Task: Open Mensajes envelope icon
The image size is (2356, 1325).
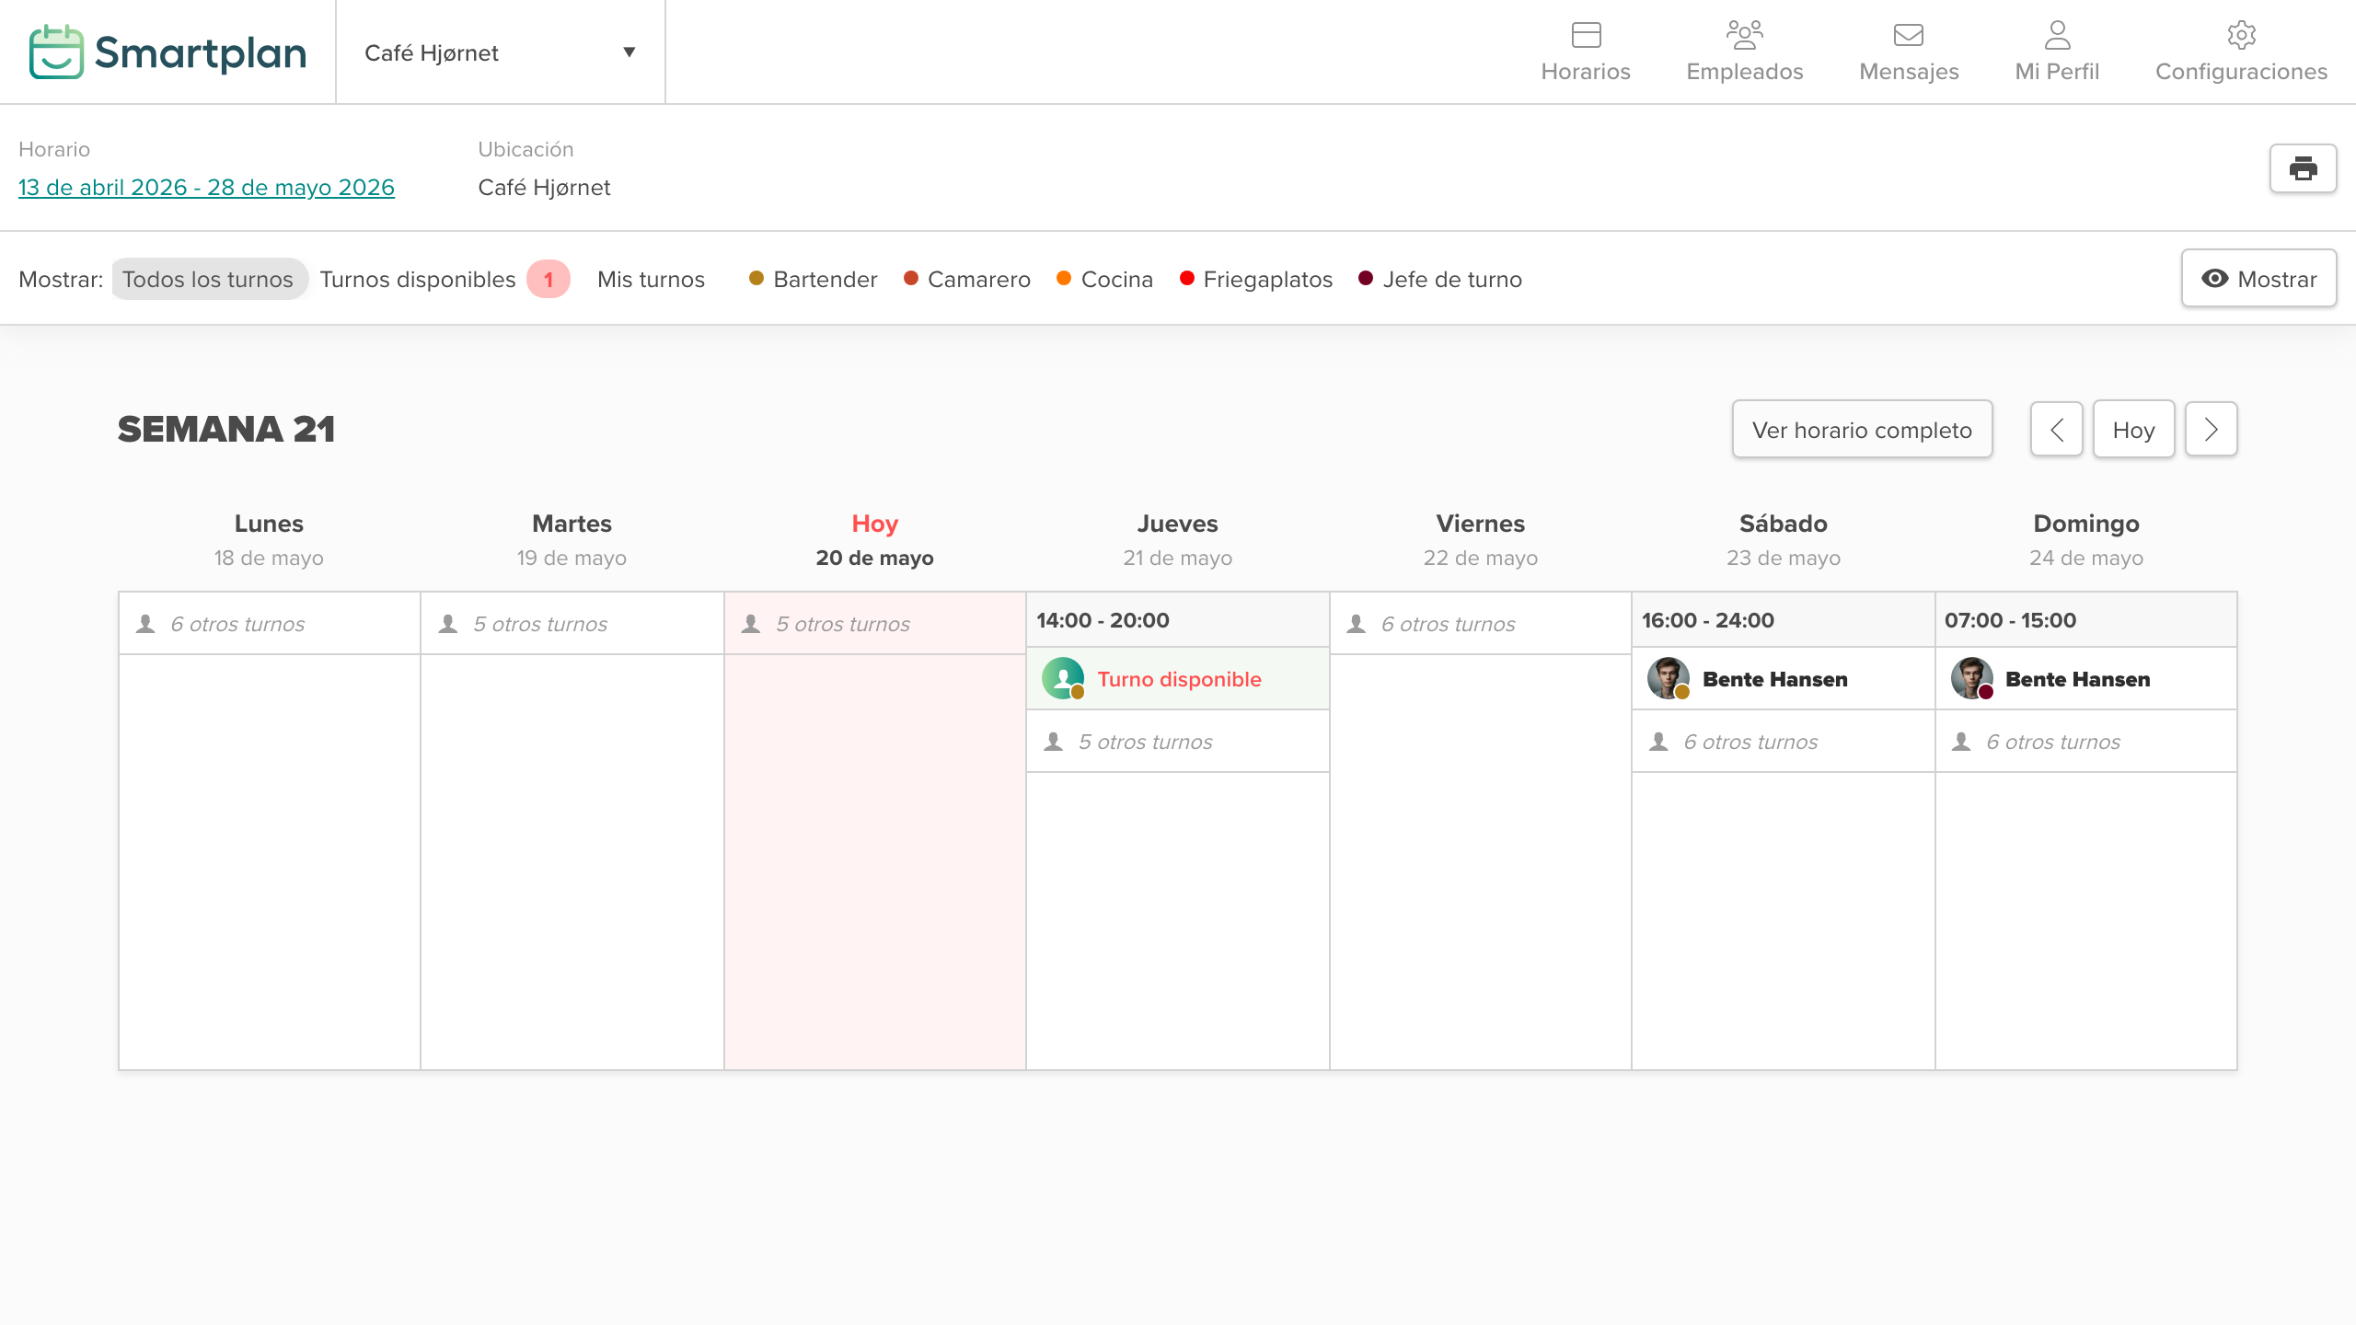Action: click(1909, 35)
